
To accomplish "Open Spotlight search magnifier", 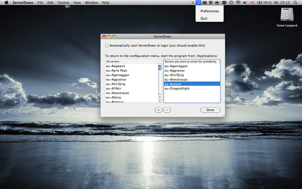I will click(295, 3).
